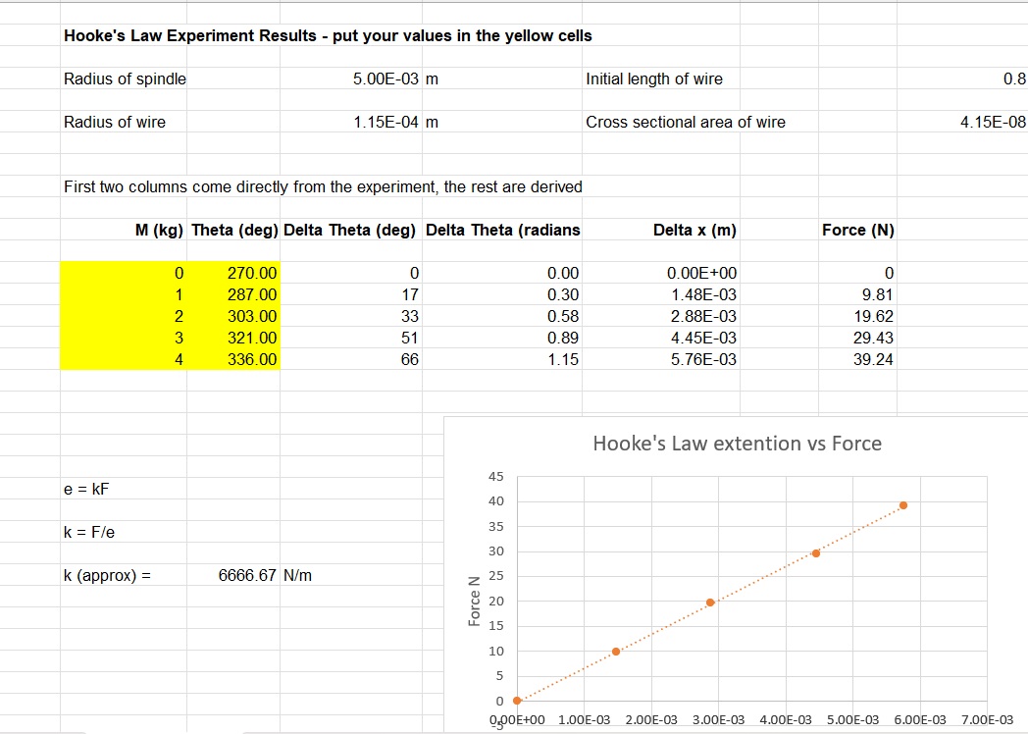Screen dimensions: 1028x734
Task: Select the chart title 'Hooke's Law extention vs Force'
Action: 737,444
